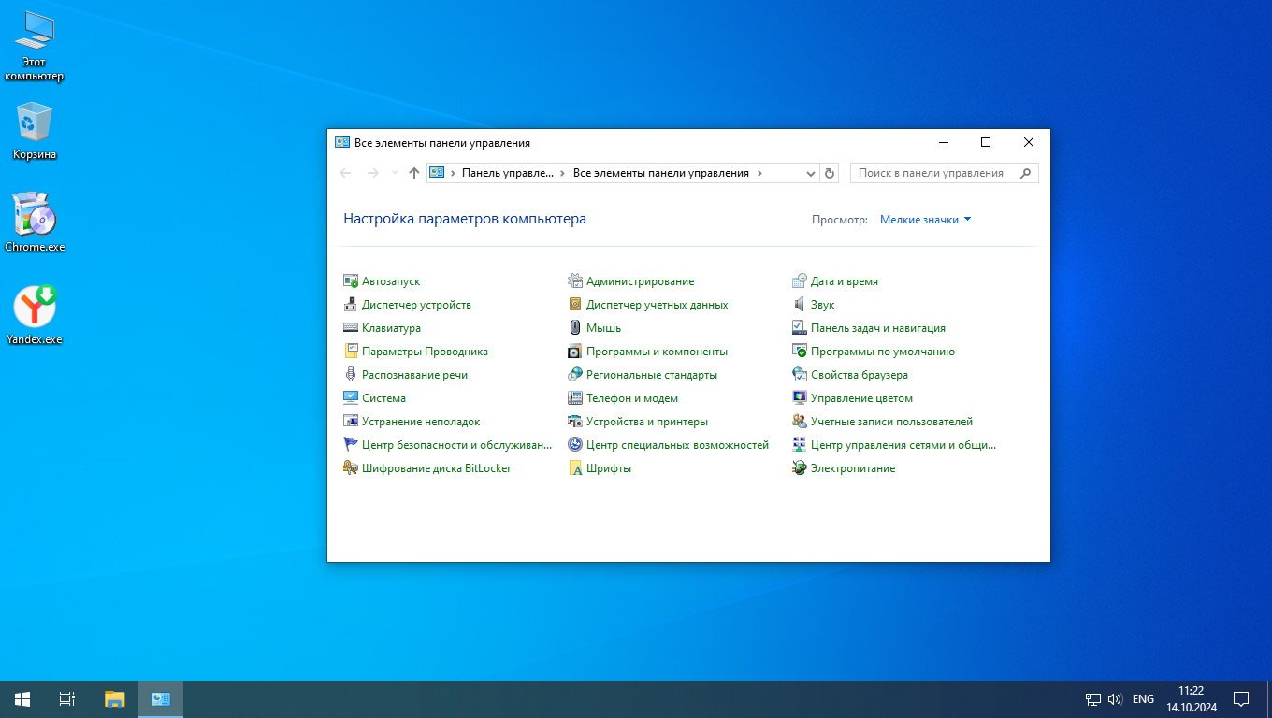This screenshot has height=718, width=1272.
Task: Click the Звук speaker icon in Control Panel
Action: 800,305
